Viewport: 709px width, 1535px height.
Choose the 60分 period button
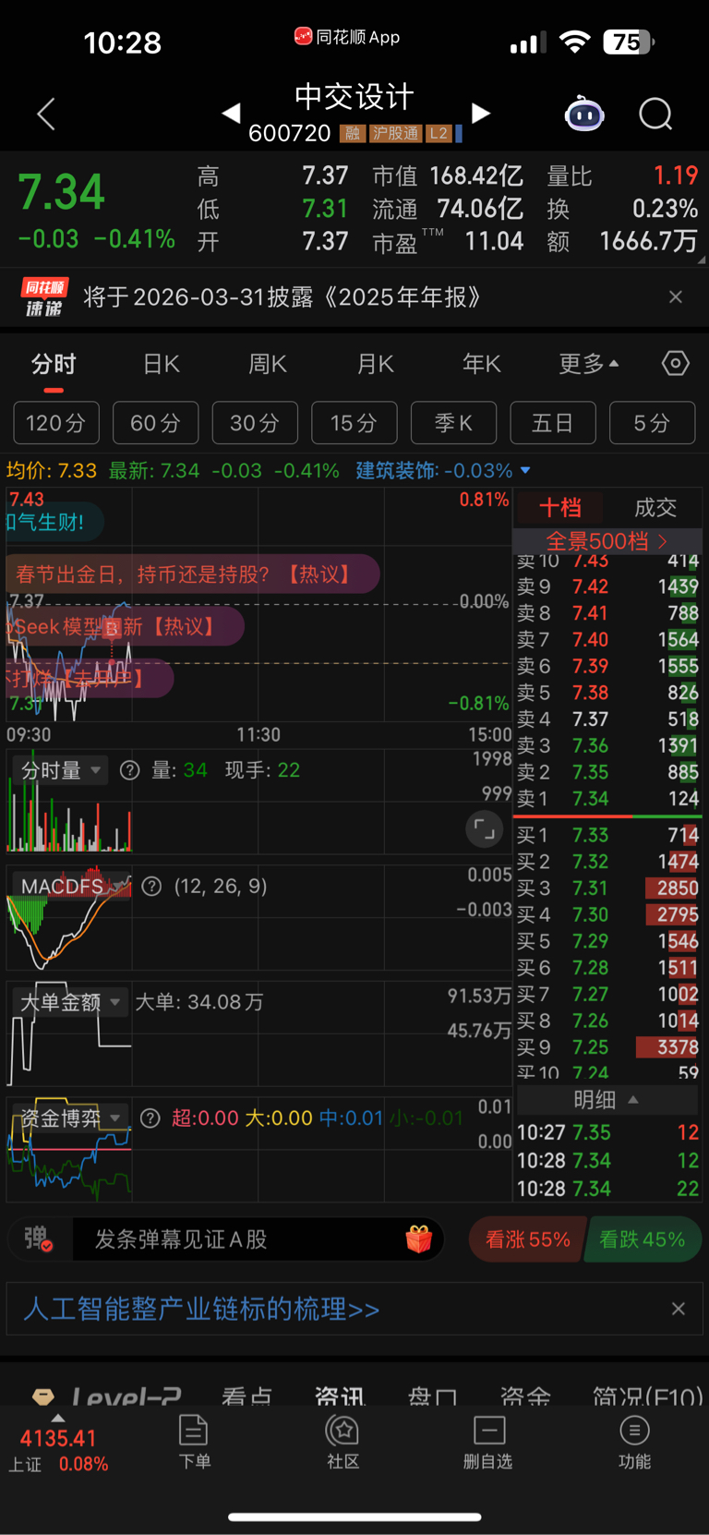coord(155,423)
